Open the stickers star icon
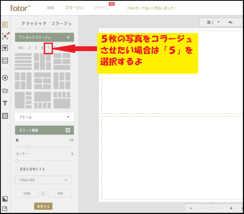 [x=5, y=78]
